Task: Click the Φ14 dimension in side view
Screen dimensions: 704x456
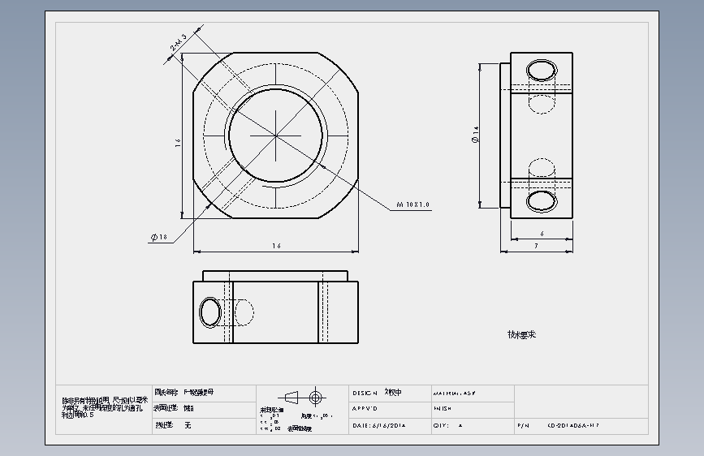Action: click(x=476, y=135)
